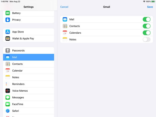
Task: Tap the Passwords key icon
Action: tap(8, 50)
